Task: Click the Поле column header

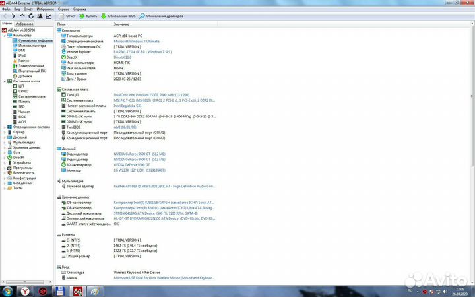Action: click(x=61, y=24)
